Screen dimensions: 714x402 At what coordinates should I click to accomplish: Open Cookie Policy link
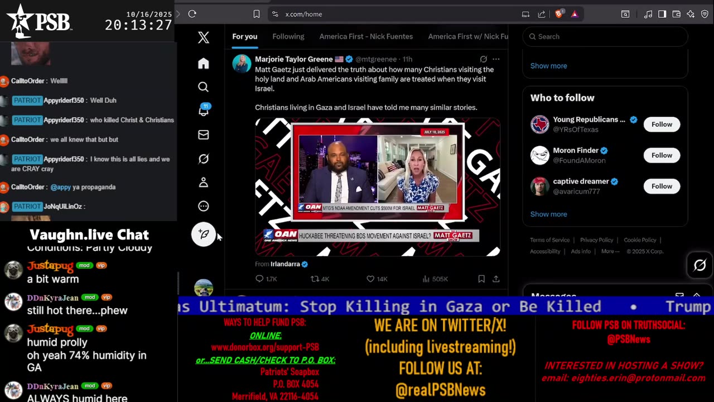640,240
